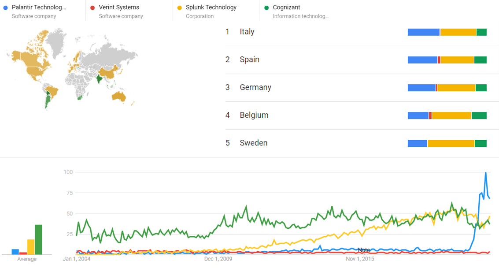Click the yellow Splunk average bar
This screenshot has height=268, width=499.
click(x=31, y=247)
